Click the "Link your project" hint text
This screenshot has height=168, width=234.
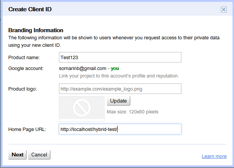pos(119,76)
